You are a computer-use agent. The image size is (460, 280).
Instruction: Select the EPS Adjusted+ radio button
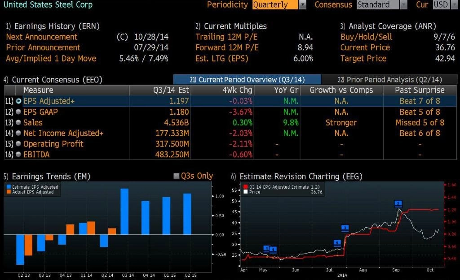(18, 101)
